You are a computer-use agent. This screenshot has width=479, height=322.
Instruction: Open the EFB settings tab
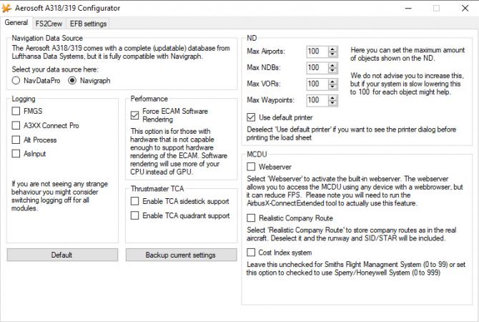point(88,24)
